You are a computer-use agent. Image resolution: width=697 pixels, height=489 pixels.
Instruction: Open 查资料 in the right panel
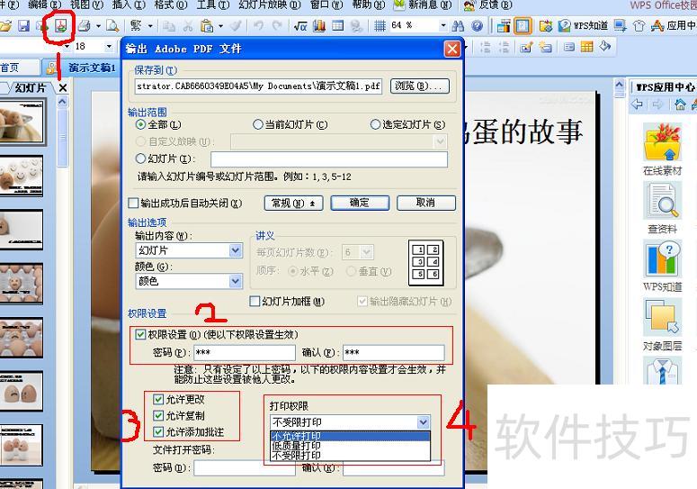pos(662,208)
